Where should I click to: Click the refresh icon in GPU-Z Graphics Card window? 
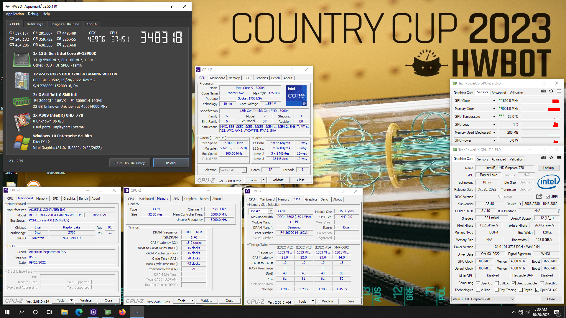coord(551,158)
